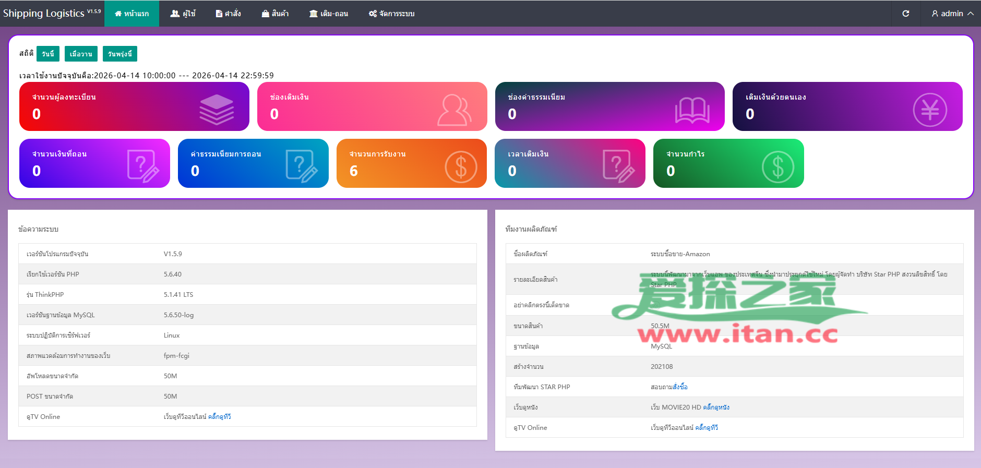Click the question-edit icon on withdrawal amount card
The height and width of the screenshot is (468, 981).
[x=143, y=166]
